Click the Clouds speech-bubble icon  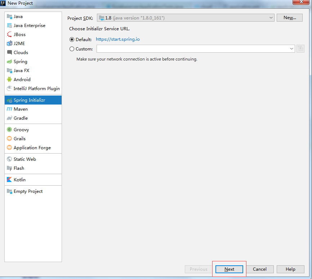9,52
